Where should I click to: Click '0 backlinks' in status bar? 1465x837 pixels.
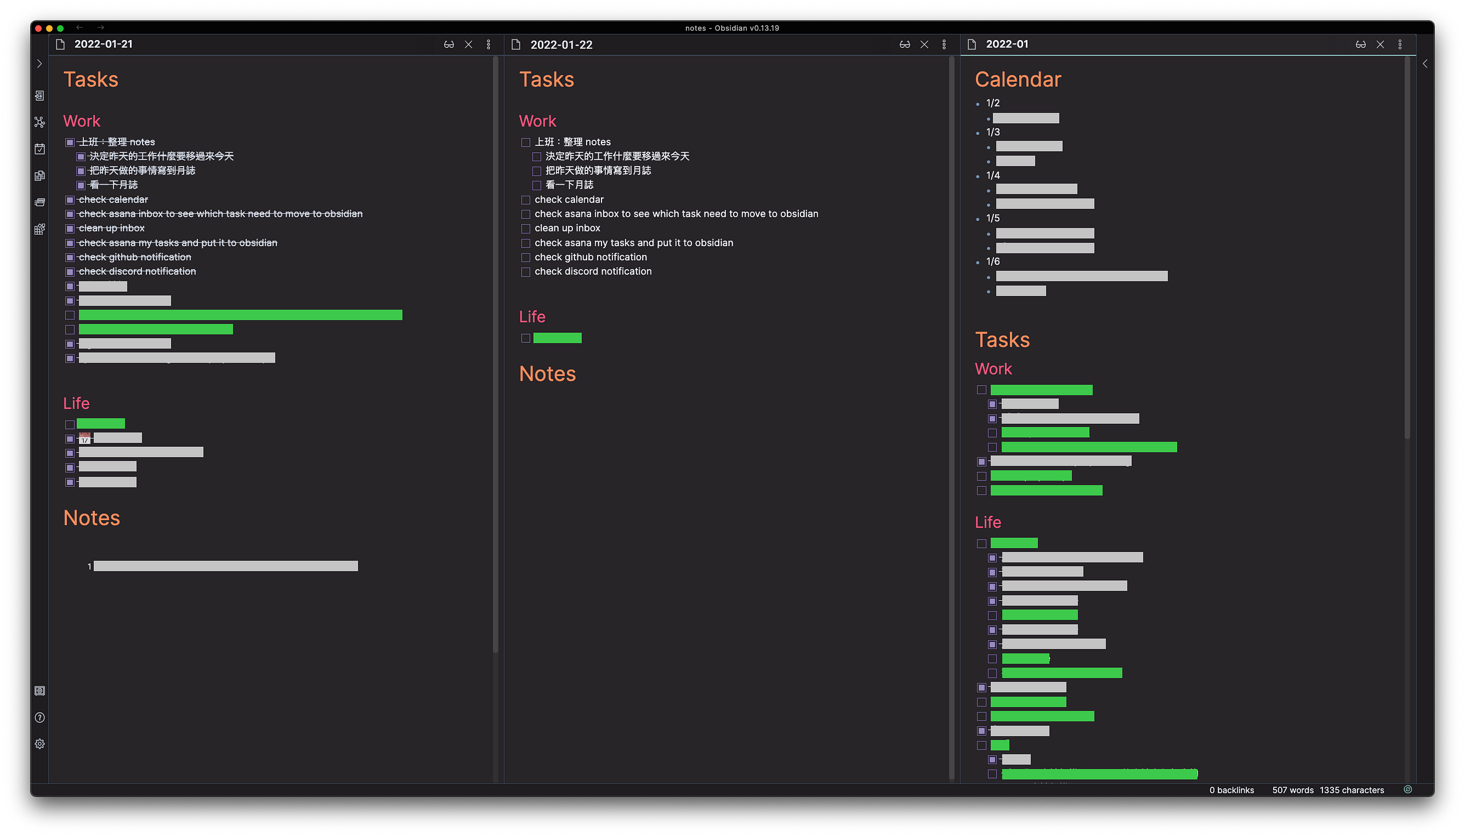click(x=1231, y=790)
